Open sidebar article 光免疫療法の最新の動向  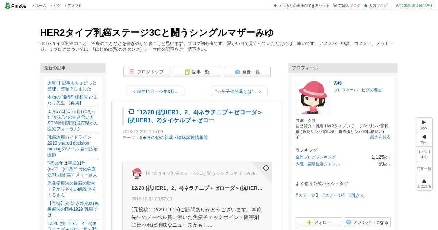click(72, 189)
